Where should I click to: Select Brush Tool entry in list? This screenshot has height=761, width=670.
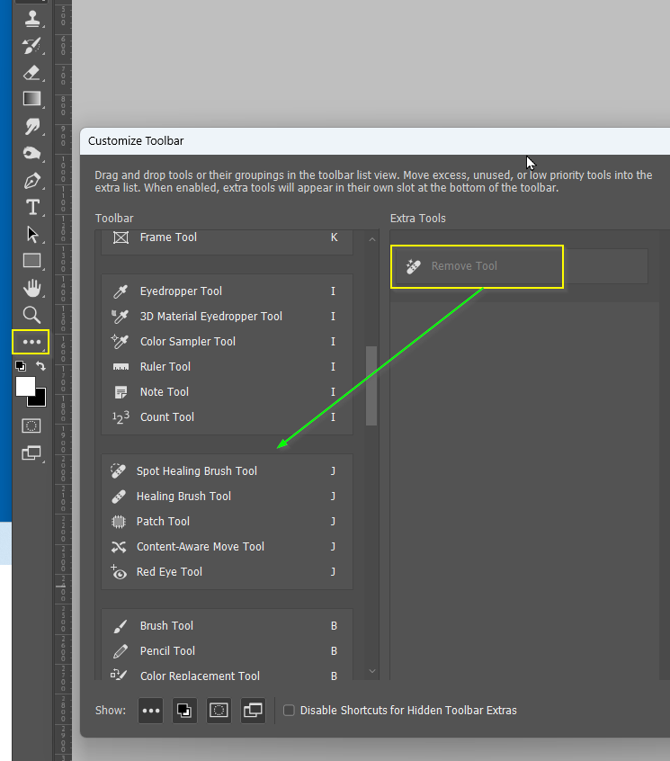(x=227, y=626)
